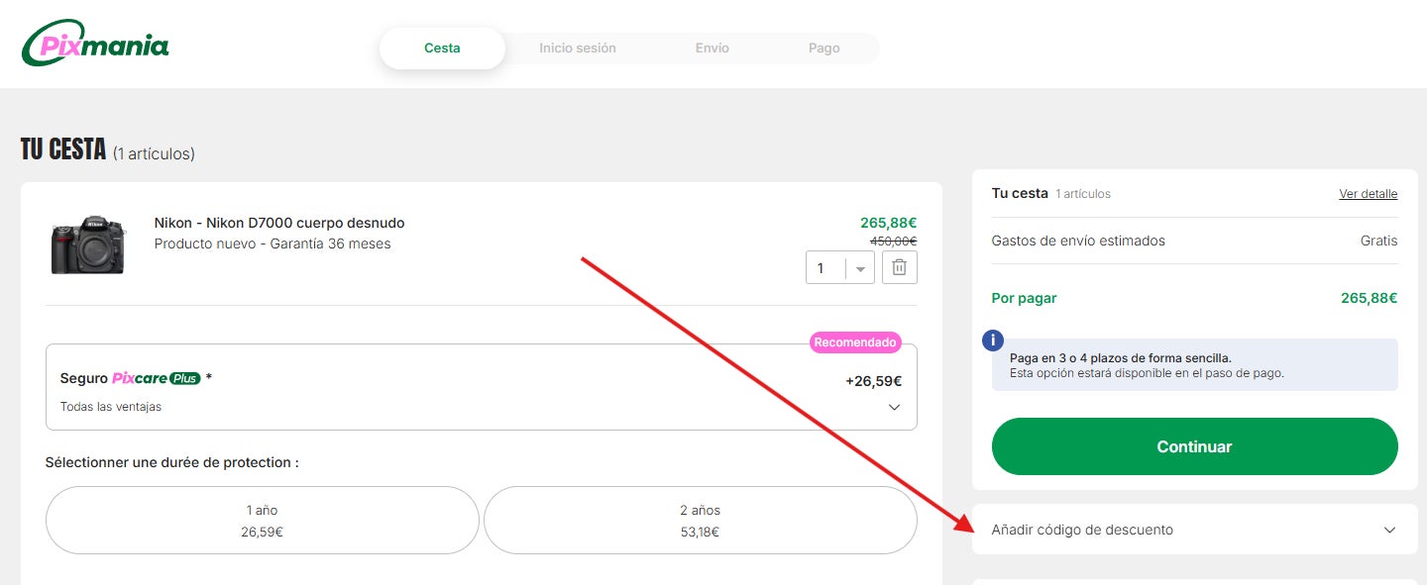Click the Gastos de envío estimados label
The height and width of the screenshot is (585, 1427).
[x=1078, y=241]
